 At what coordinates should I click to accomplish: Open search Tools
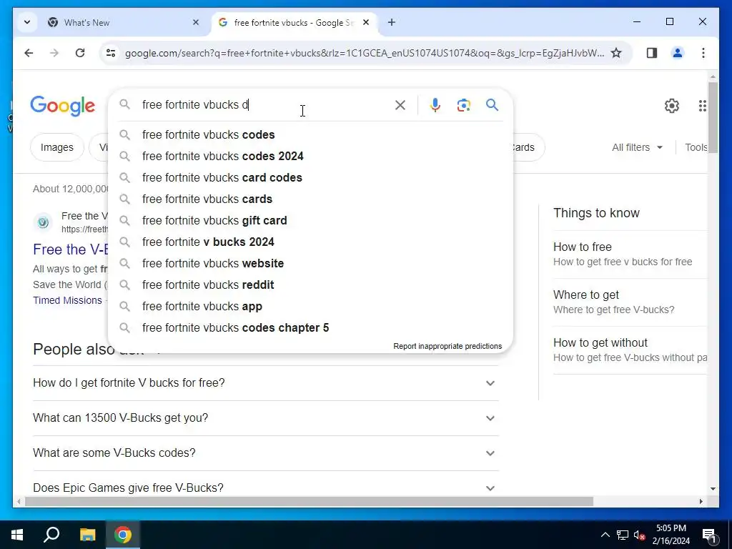click(696, 147)
